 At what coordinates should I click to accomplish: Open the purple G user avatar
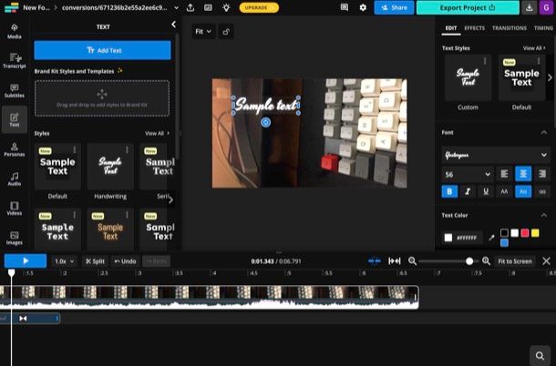tap(546, 7)
